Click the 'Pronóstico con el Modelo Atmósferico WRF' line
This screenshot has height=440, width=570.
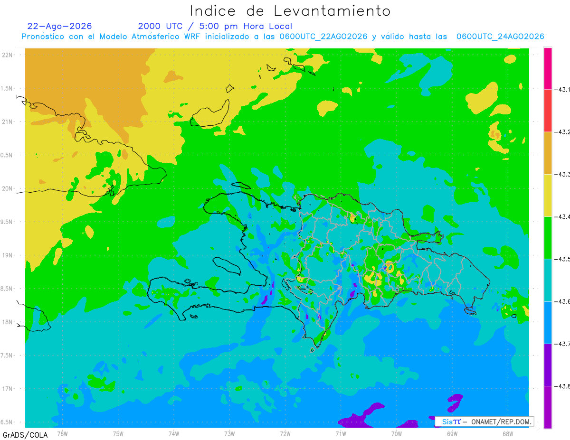click(283, 37)
